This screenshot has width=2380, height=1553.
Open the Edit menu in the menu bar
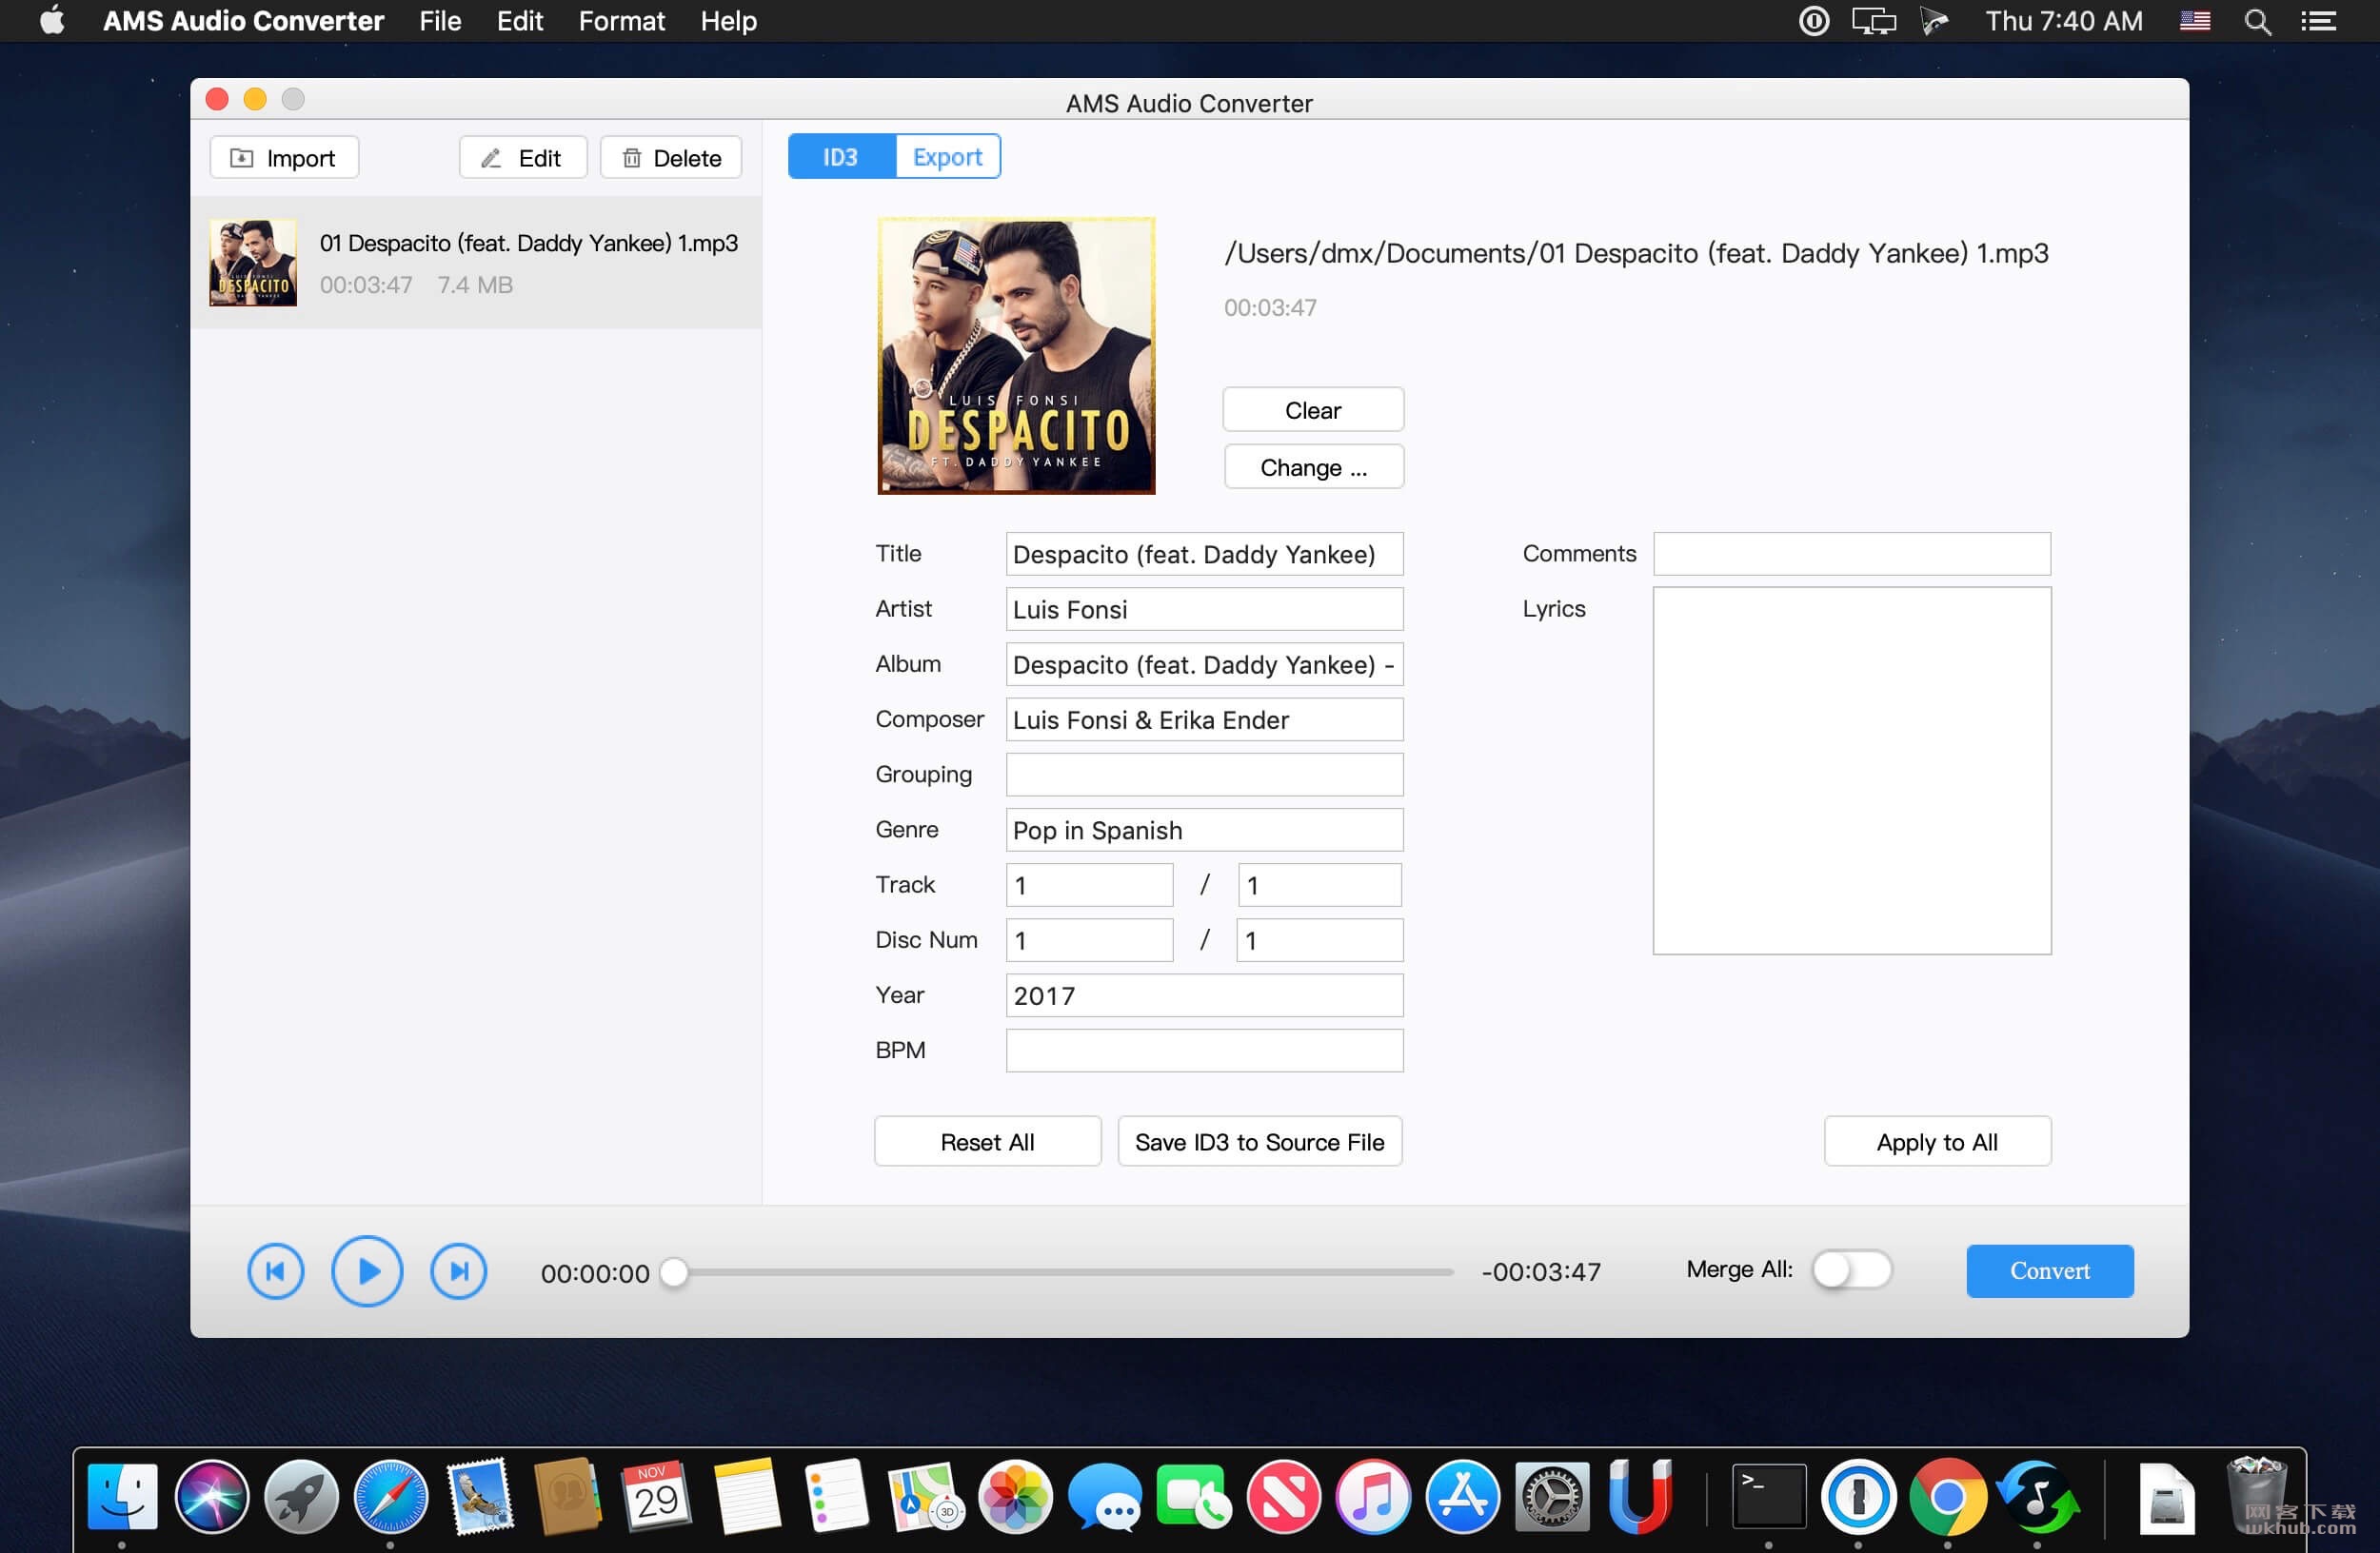[519, 21]
